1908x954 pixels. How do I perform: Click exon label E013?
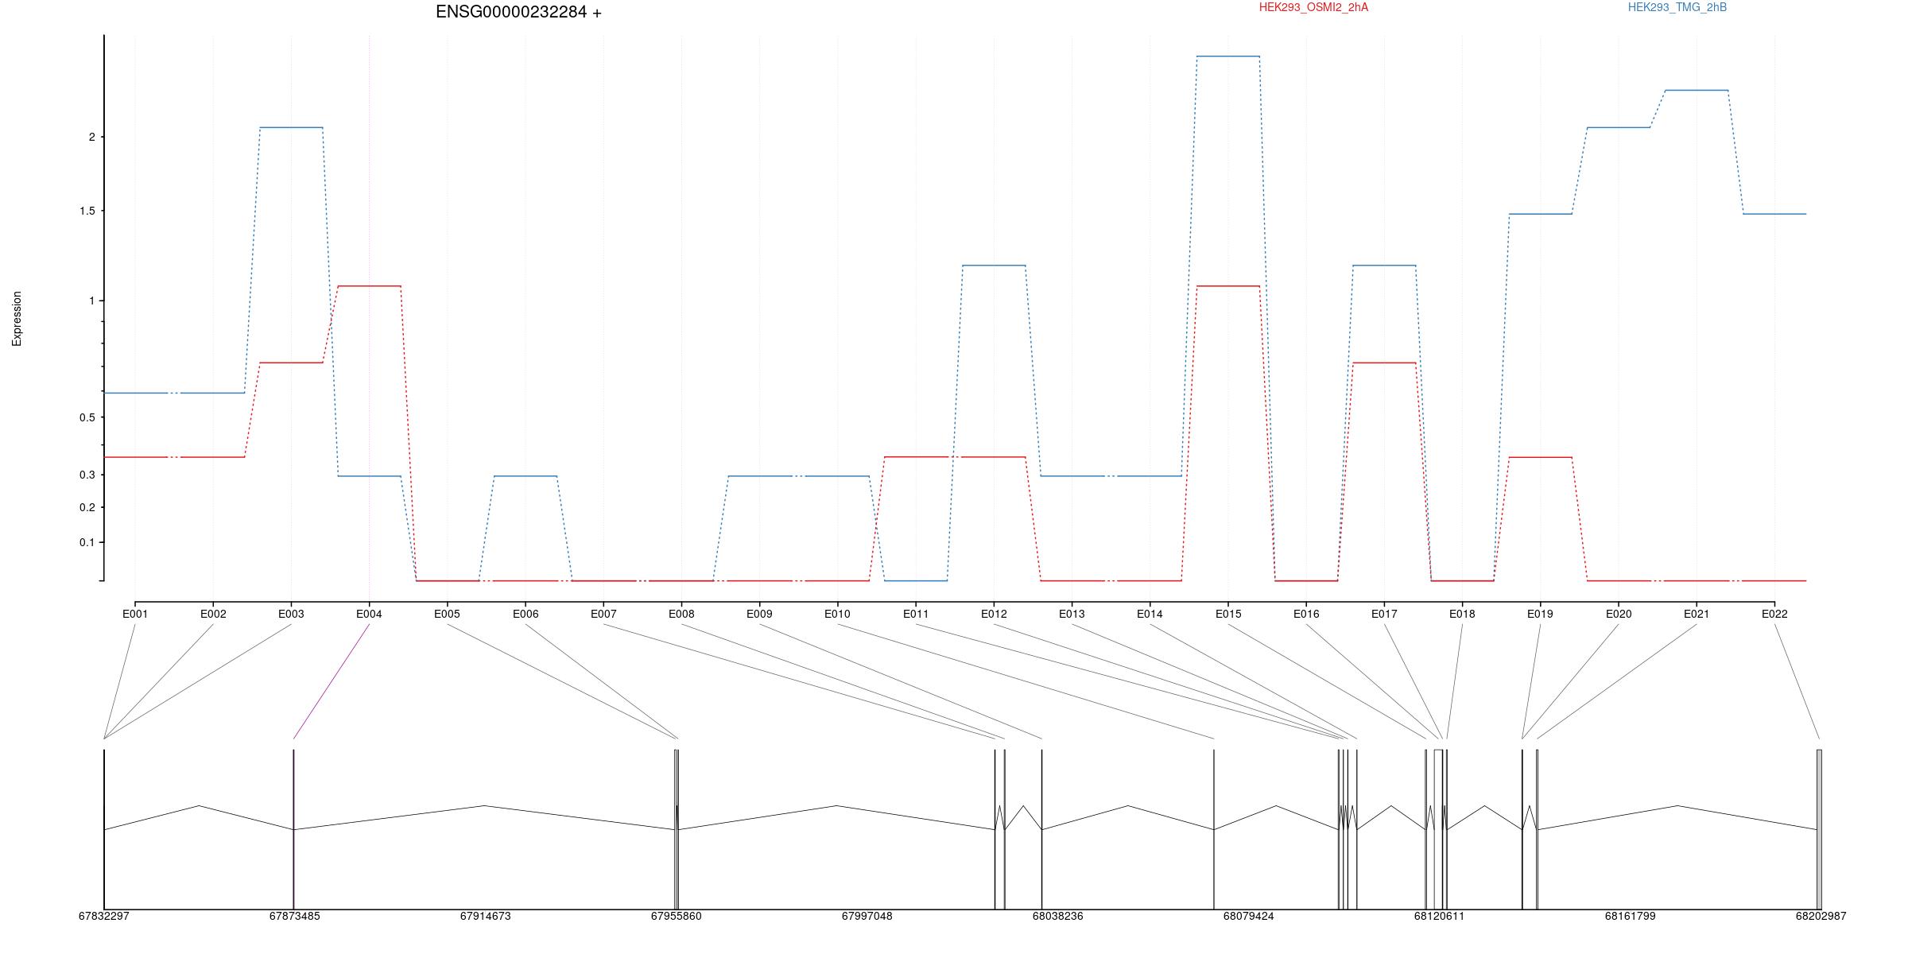click(1072, 614)
